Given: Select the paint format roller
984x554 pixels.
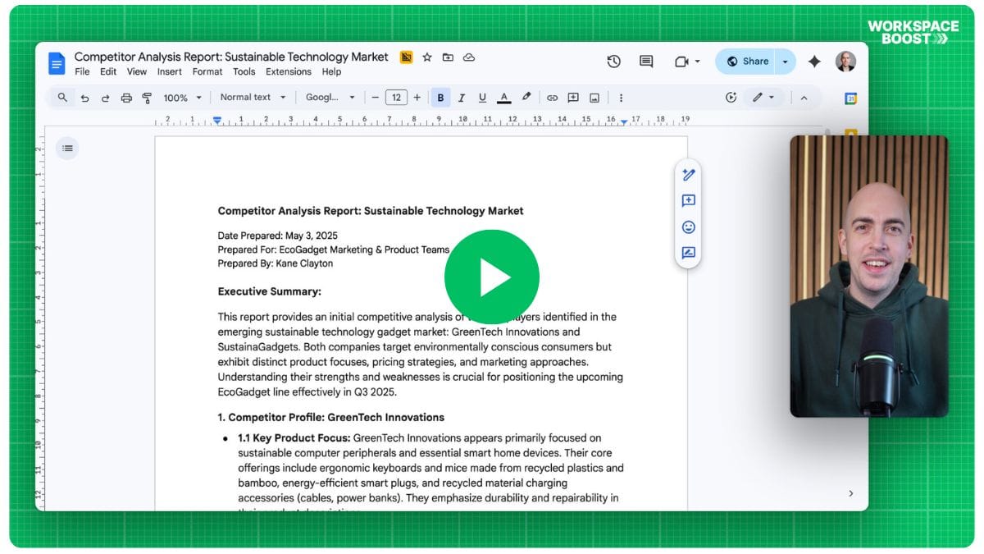Looking at the screenshot, I should 147,98.
